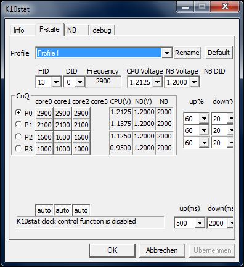This screenshot has width=244, height=267.
Task: Click the core0 auto button
Action: (44, 210)
